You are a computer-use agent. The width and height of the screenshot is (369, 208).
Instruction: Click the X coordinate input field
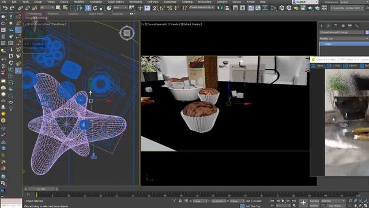199,201
